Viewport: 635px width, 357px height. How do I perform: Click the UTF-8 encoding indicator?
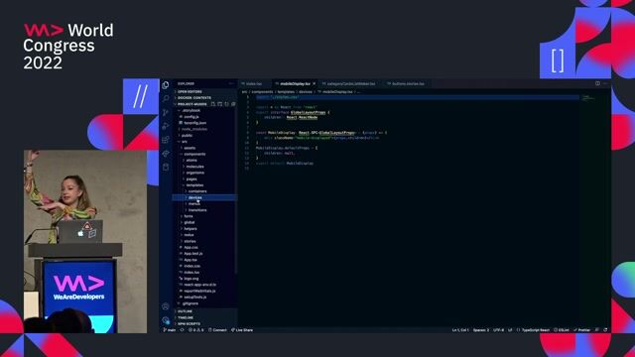[x=499, y=330]
